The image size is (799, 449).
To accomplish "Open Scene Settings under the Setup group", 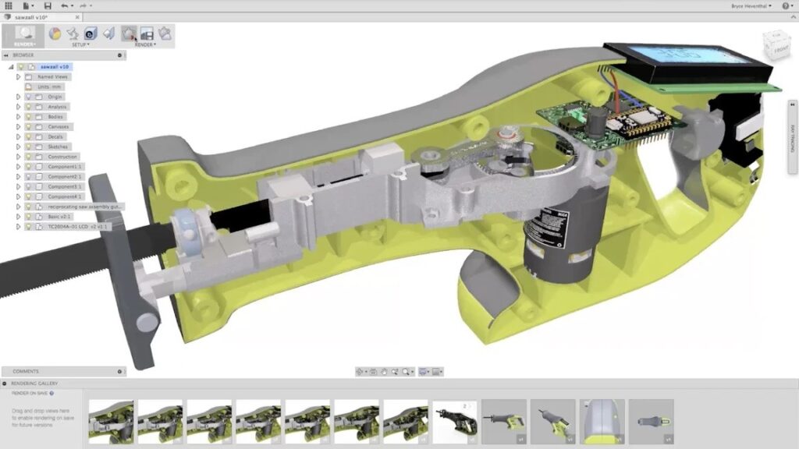I will (73, 34).
